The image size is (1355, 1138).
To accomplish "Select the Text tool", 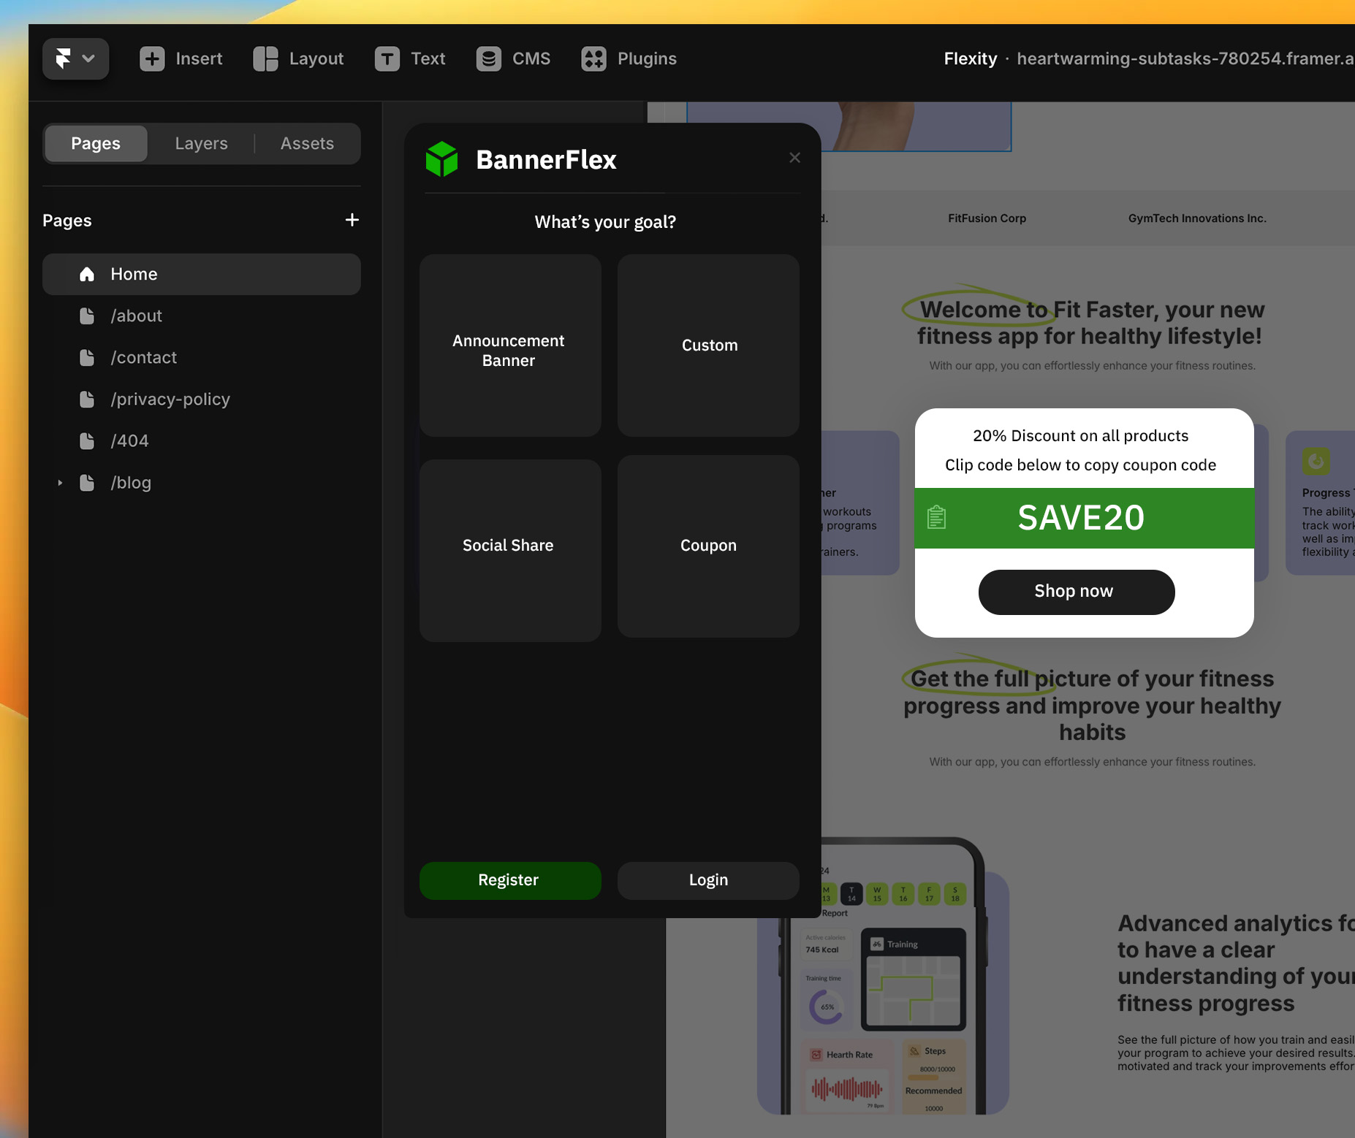I will (x=410, y=58).
